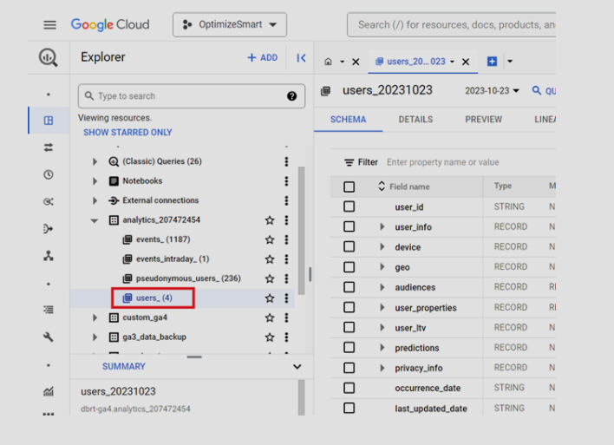Check the predictions field checkbox
Image resolution: width=614 pixels, height=445 pixels.
coord(349,348)
